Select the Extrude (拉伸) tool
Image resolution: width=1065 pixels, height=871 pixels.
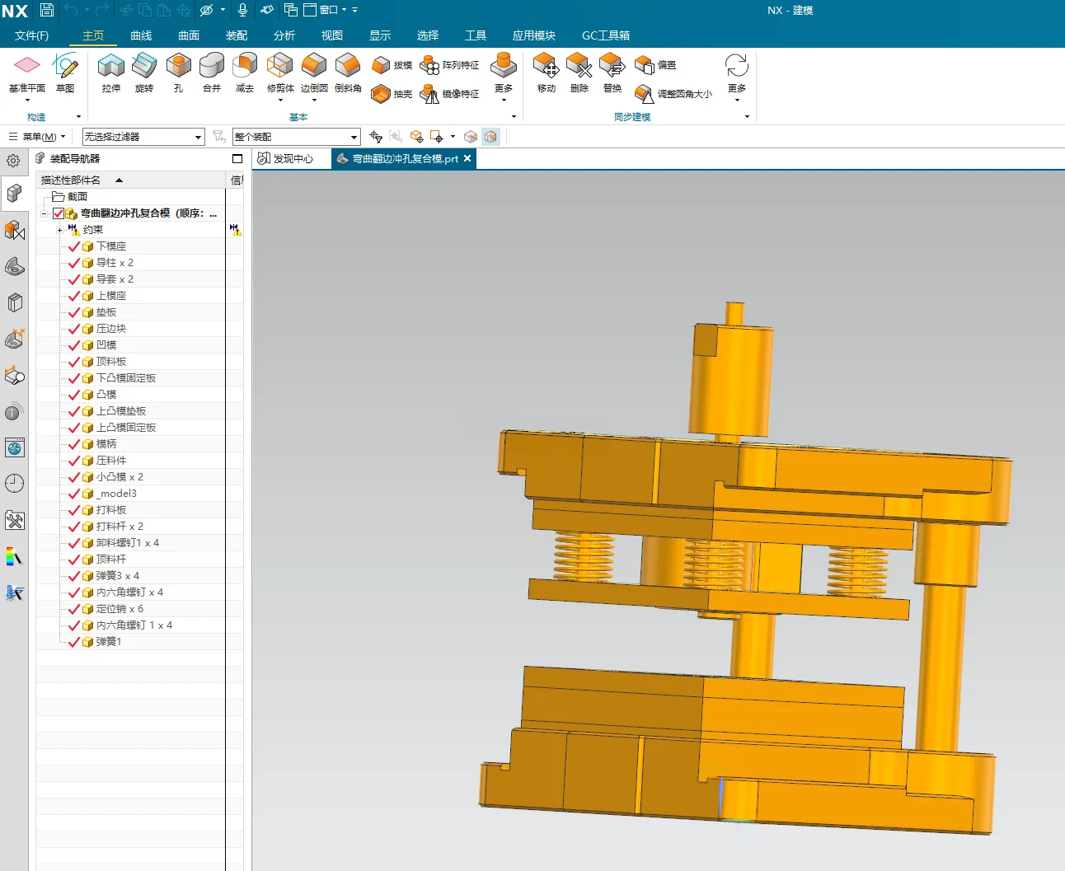point(111,73)
